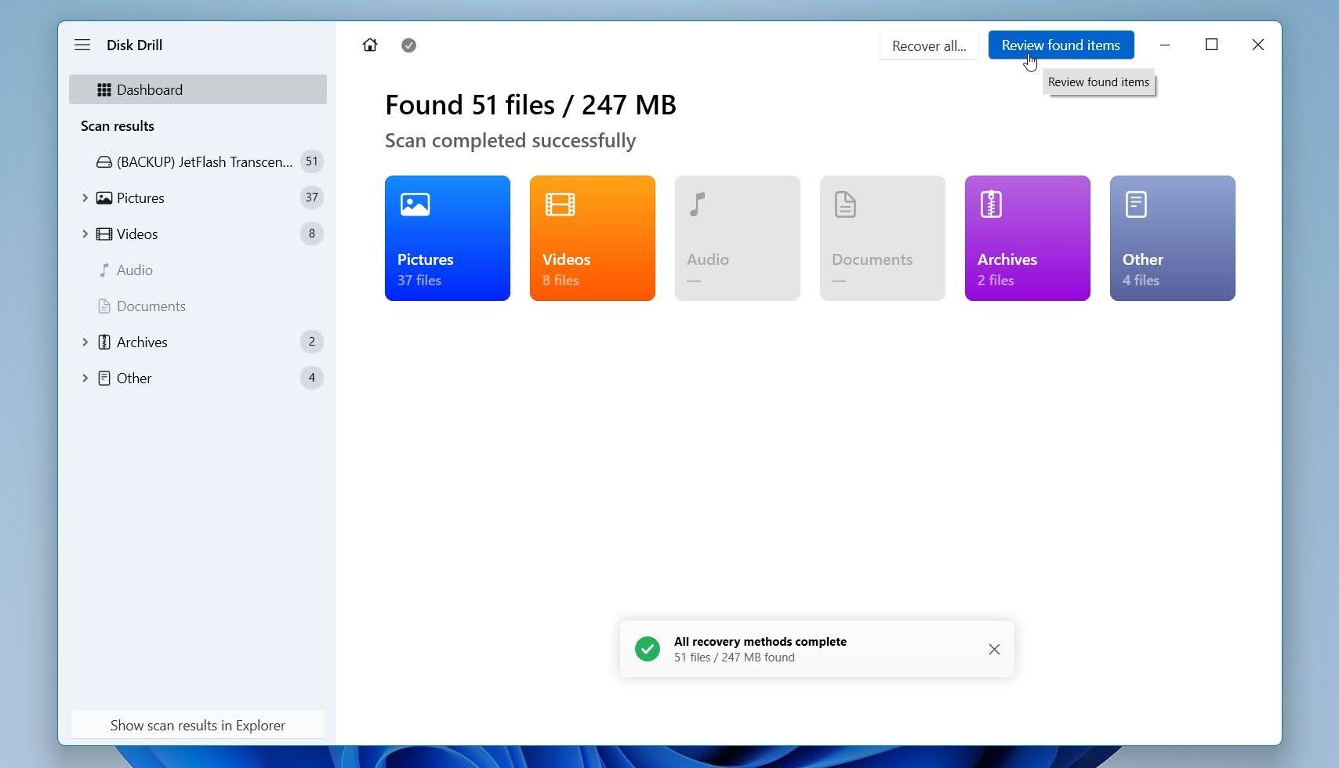Expand the Archives tree node

pos(85,342)
